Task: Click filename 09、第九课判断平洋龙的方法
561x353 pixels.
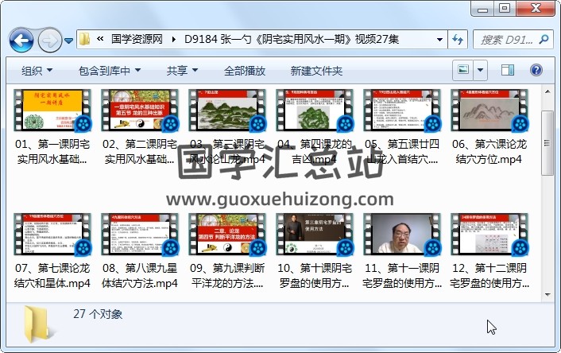Action: click(226, 276)
